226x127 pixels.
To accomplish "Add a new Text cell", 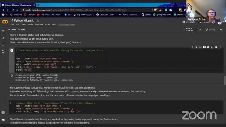I will click(22, 30).
